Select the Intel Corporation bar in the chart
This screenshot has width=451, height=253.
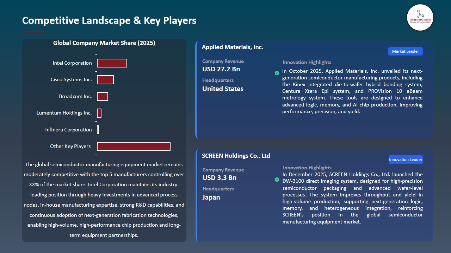point(112,63)
